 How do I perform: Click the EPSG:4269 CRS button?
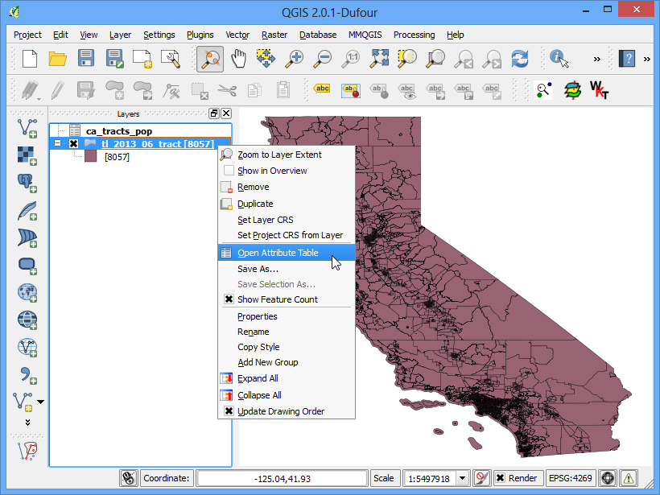coord(571,478)
